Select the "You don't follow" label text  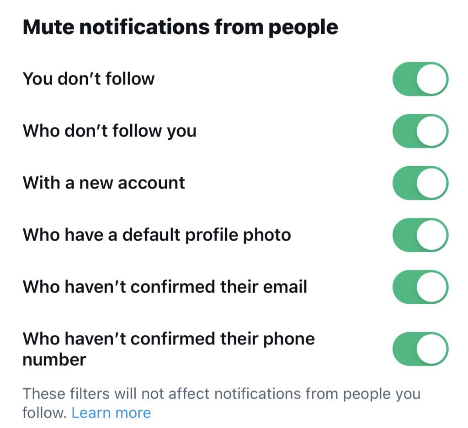click(x=89, y=79)
